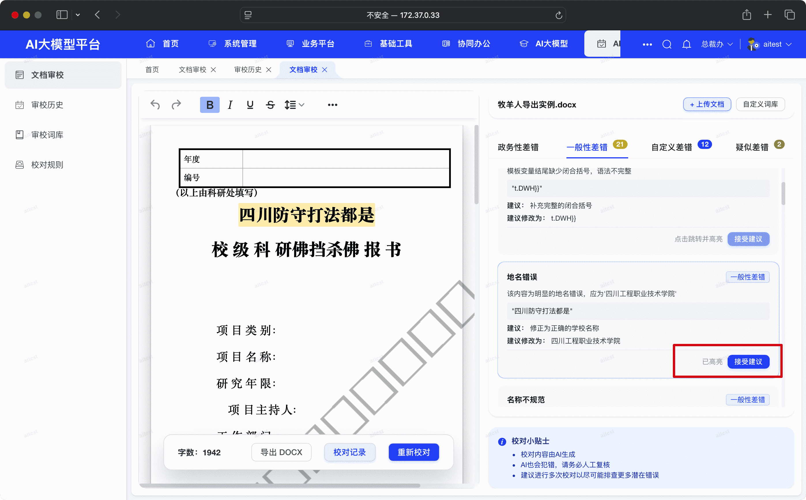The height and width of the screenshot is (500, 806).
Task: Click the site settings icon in address bar
Action: pyautogui.click(x=248, y=15)
